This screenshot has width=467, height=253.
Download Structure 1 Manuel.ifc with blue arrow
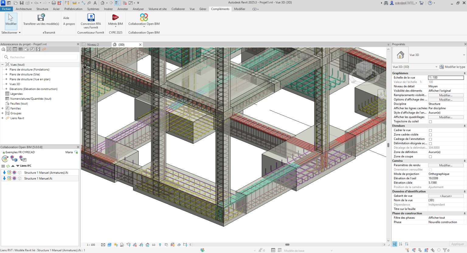coord(4,178)
